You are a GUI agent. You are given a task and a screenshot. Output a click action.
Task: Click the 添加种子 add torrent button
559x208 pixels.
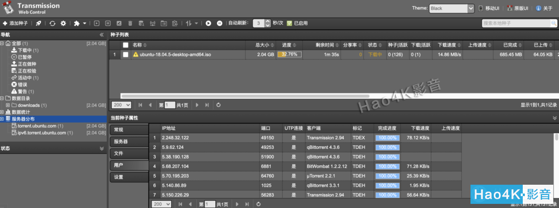point(16,23)
